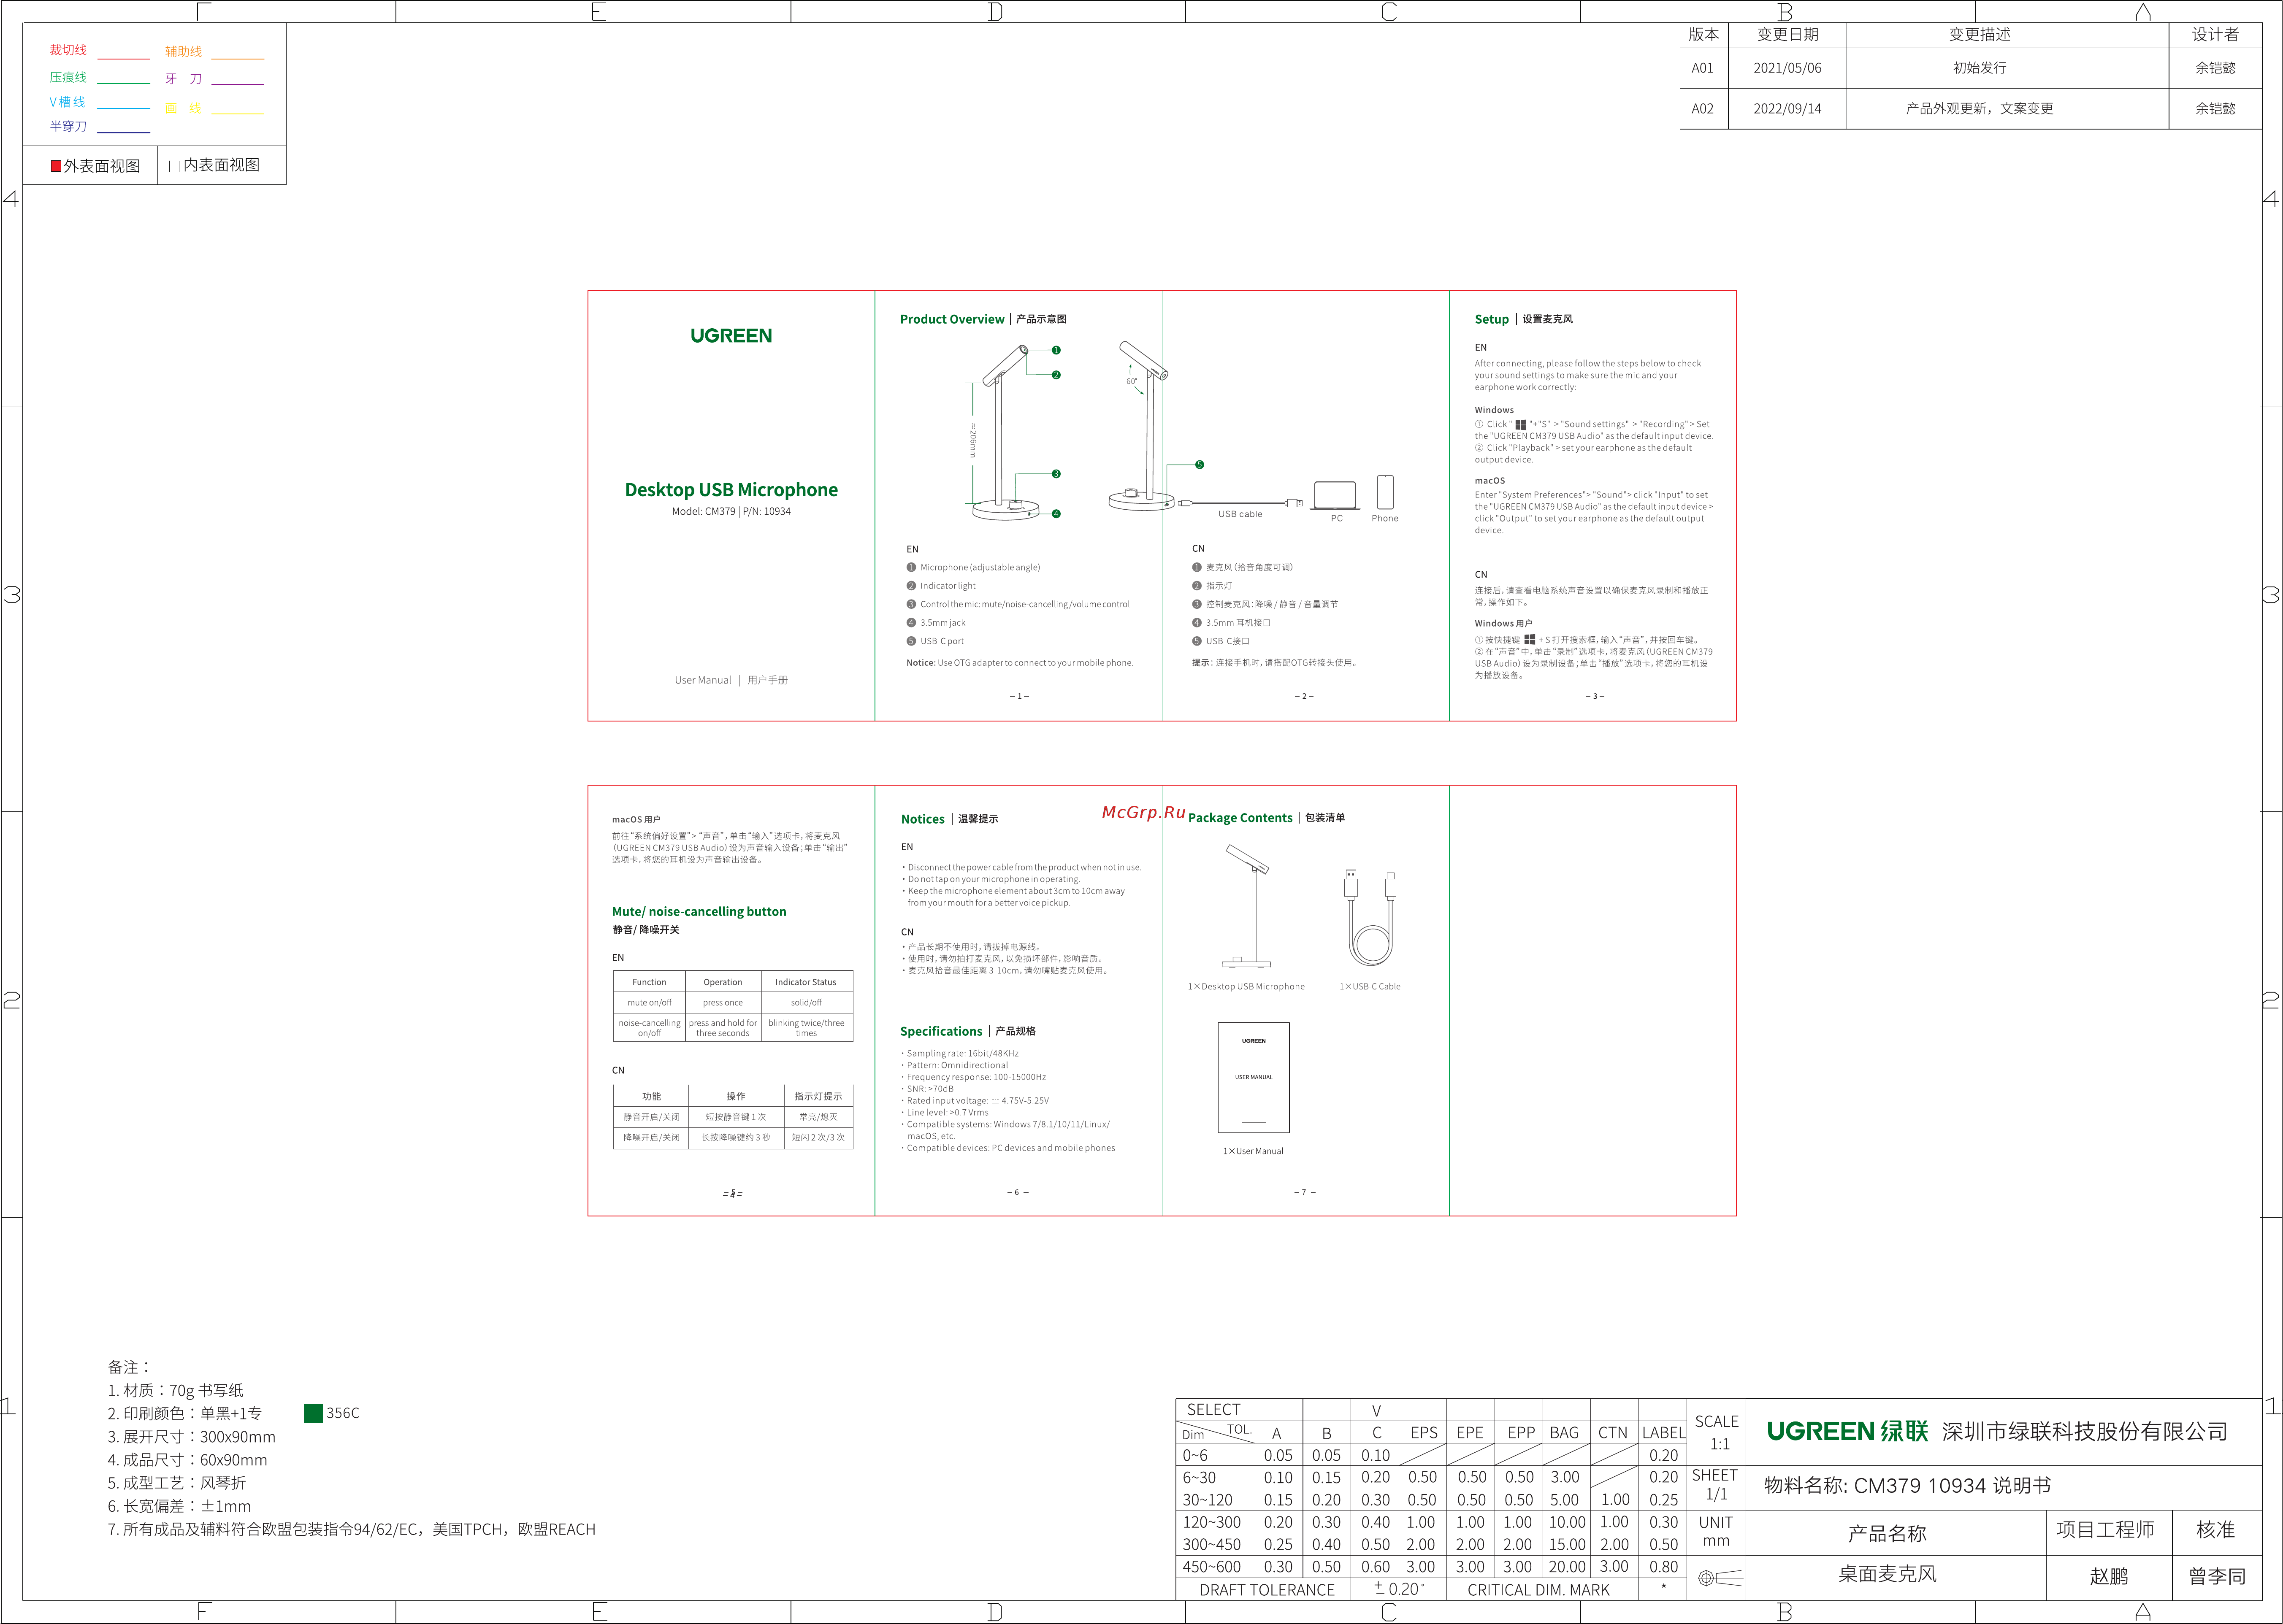Select the V槽线 legend label

pos(67,103)
